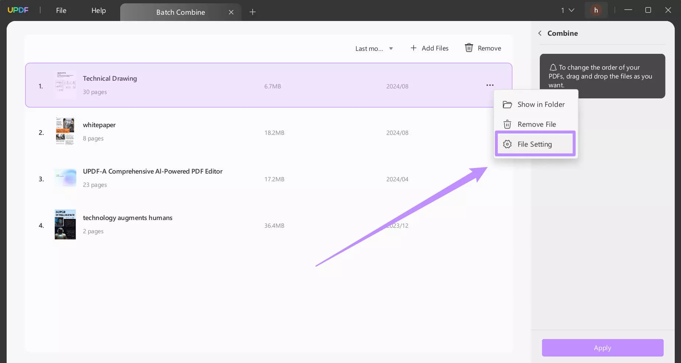Click the Remove trash button
Screen dimensions: 681x363
[483, 48]
